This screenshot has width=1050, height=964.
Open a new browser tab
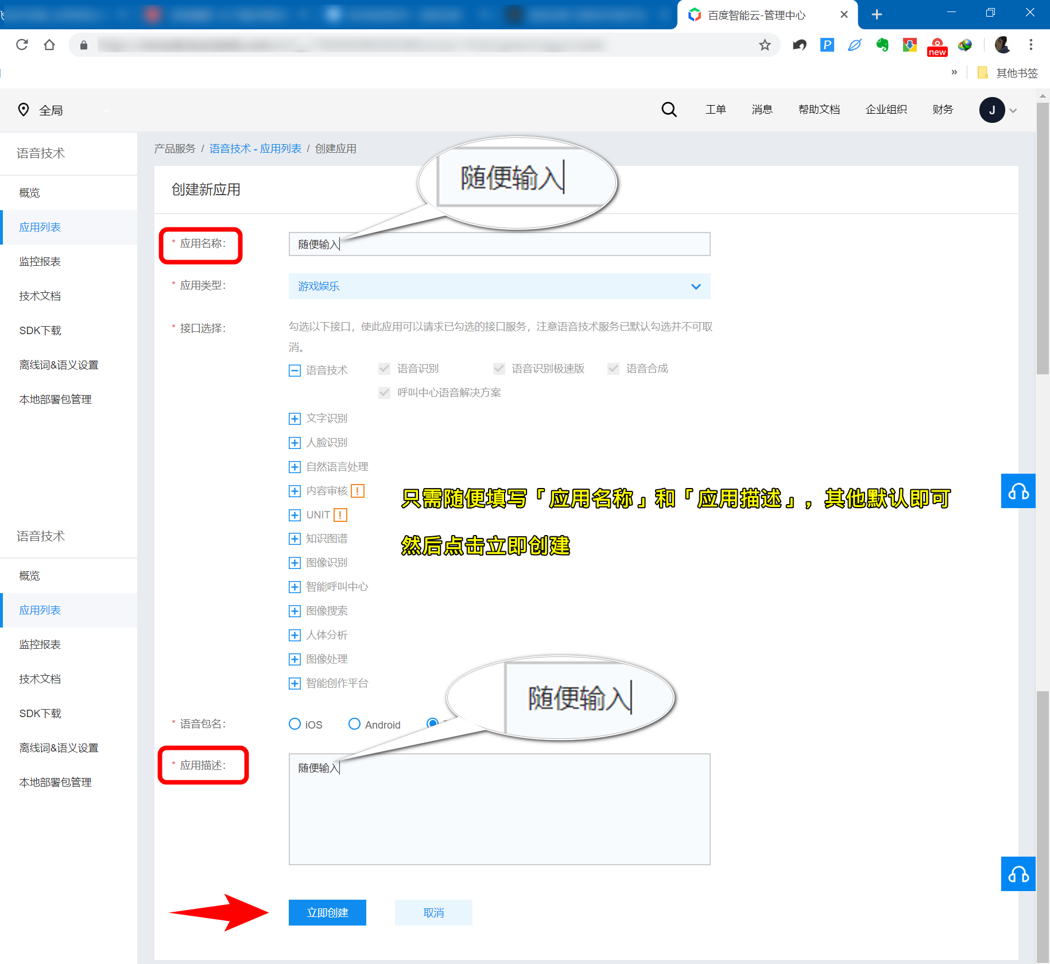click(877, 14)
